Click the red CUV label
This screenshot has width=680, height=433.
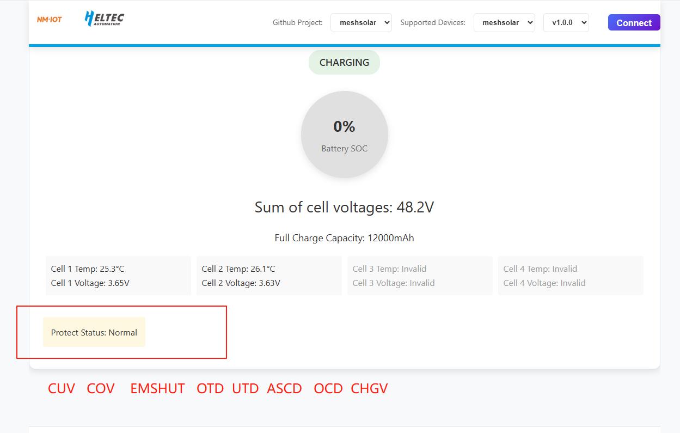pos(62,389)
